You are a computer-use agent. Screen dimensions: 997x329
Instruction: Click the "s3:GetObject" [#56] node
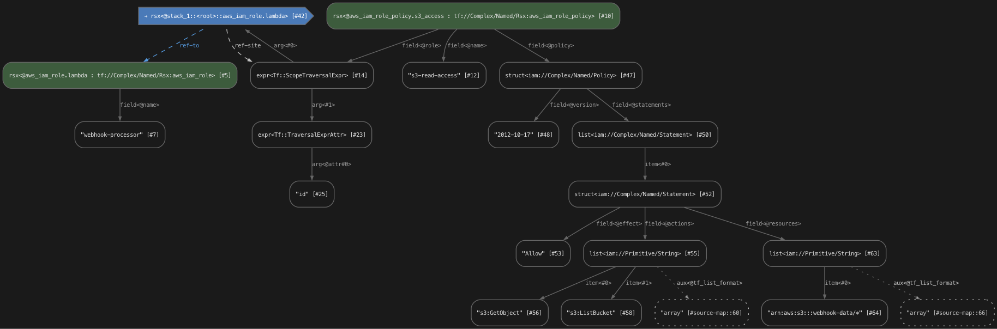point(509,313)
